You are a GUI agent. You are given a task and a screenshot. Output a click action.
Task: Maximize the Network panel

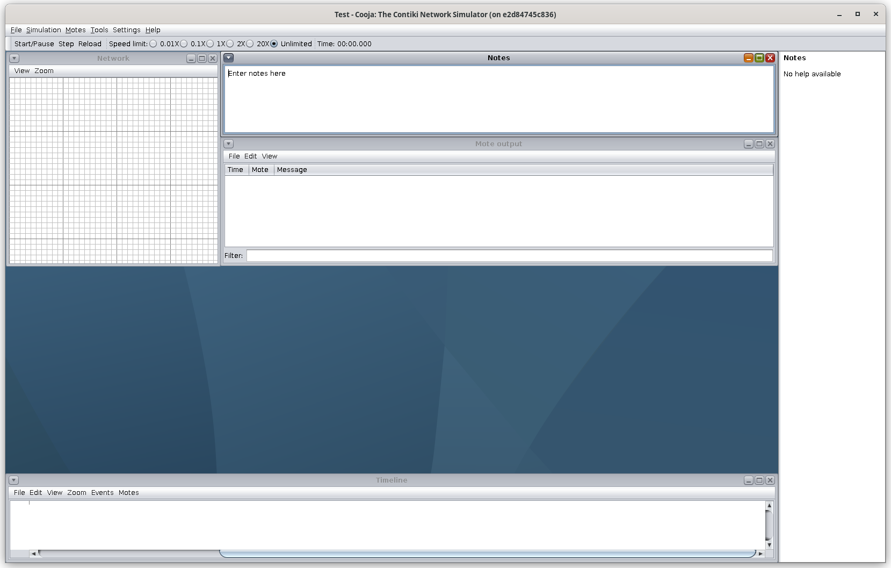(x=202, y=58)
